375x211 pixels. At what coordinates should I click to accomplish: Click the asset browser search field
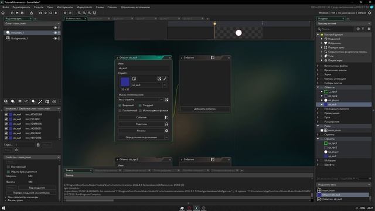point(337,29)
